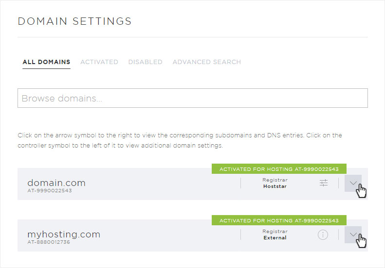Image resolution: width=385 pixels, height=268 pixels.
Task: Select All Domains tab
Action: (46, 62)
